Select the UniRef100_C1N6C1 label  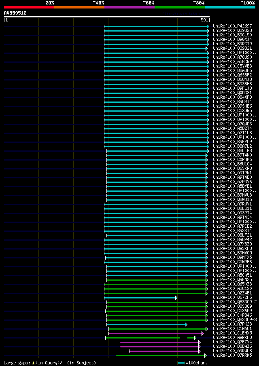[x=232, y=328]
